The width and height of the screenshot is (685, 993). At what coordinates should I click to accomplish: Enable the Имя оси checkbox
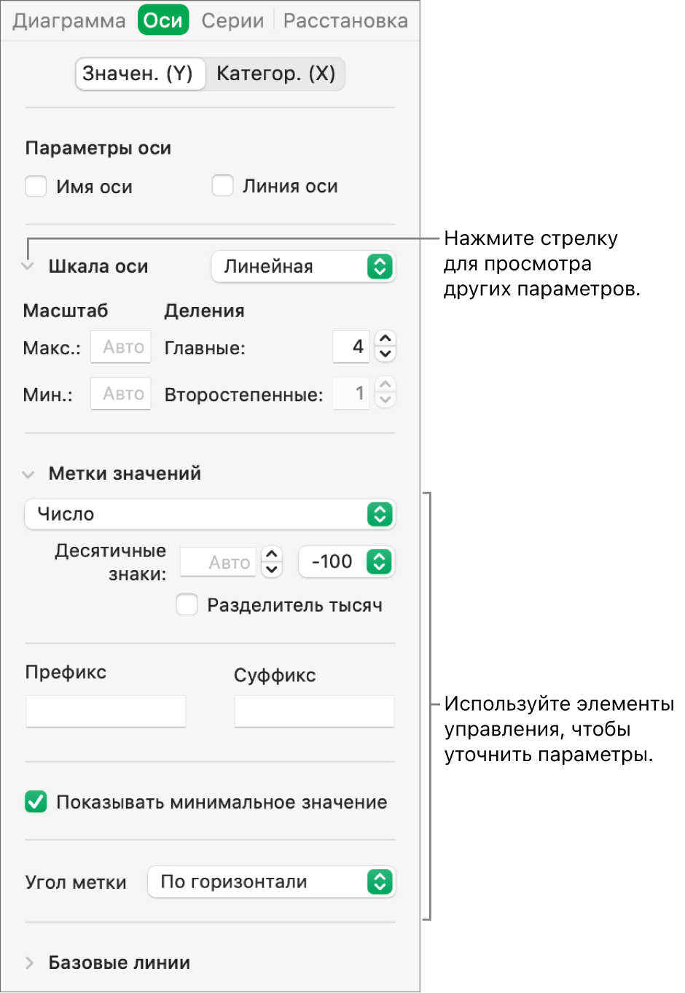36,187
